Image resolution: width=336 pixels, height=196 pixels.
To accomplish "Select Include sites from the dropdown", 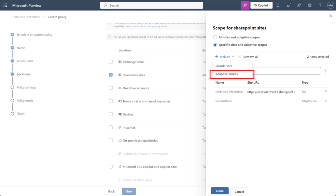I will (x=224, y=66).
